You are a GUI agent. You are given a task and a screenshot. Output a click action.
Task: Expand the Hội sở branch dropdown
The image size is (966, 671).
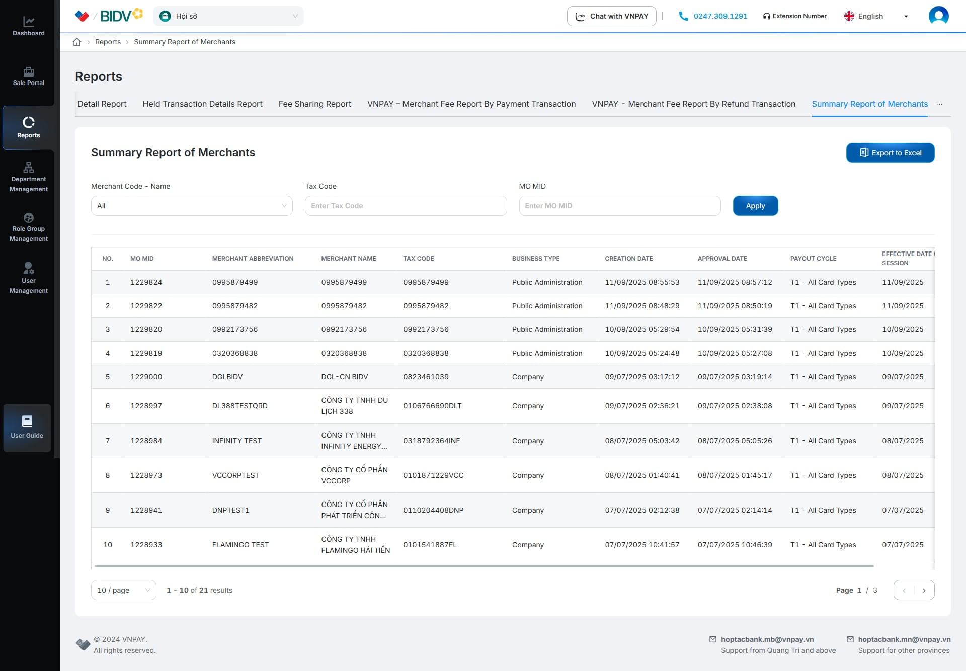click(228, 16)
